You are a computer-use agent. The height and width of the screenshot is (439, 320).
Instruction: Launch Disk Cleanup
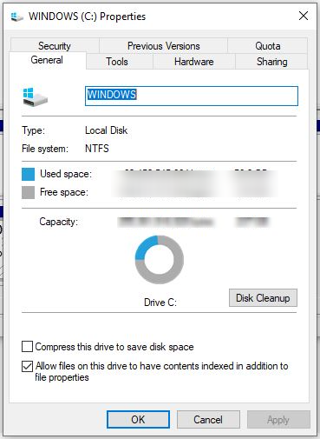click(x=263, y=298)
